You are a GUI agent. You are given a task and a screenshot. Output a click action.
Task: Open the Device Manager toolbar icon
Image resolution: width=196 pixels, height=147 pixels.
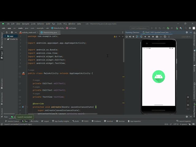click(x=177, y=28)
